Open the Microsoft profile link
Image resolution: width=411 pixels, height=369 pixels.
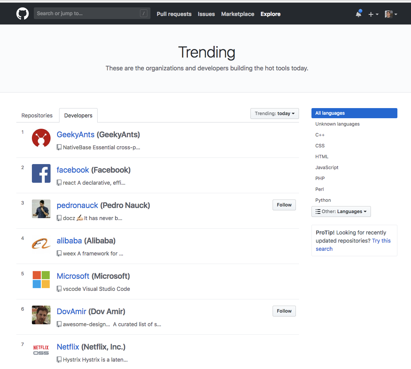[x=73, y=276]
